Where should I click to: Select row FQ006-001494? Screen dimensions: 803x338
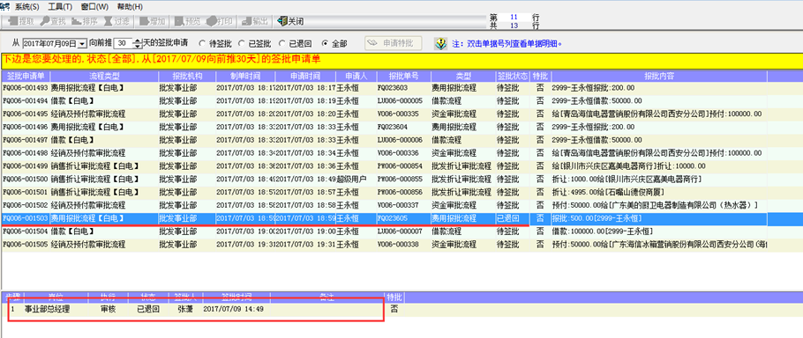[x=384, y=101]
